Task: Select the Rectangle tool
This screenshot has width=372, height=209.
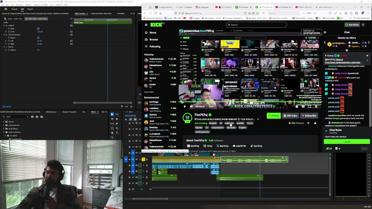Action: (x=112, y=128)
